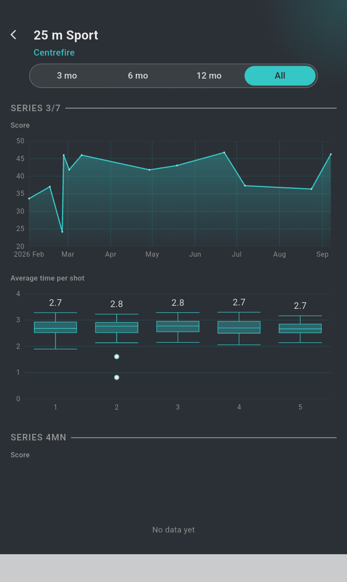This screenshot has height=582, width=347.
Task: Click the Score label under SERIES 4MN
Action: coord(20,455)
